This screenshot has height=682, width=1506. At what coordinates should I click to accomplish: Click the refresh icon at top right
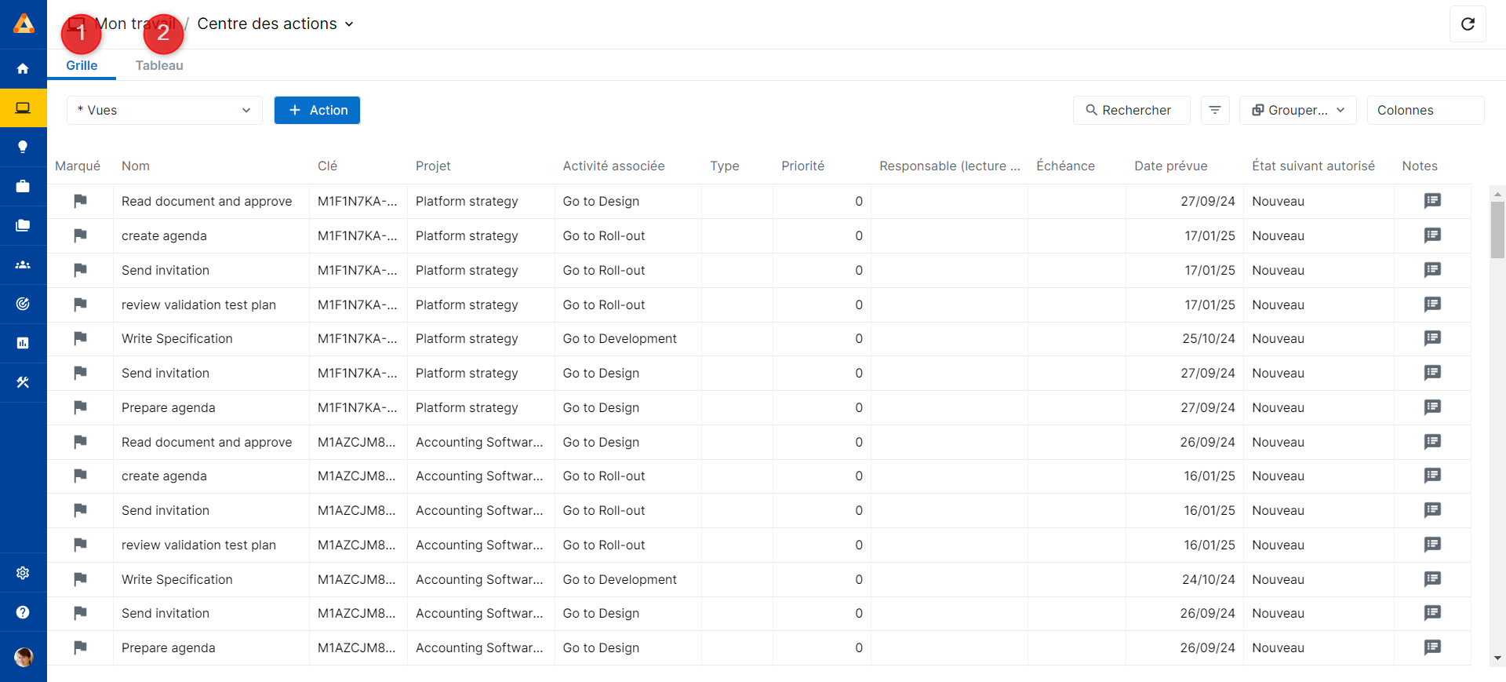pyautogui.click(x=1468, y=24)
